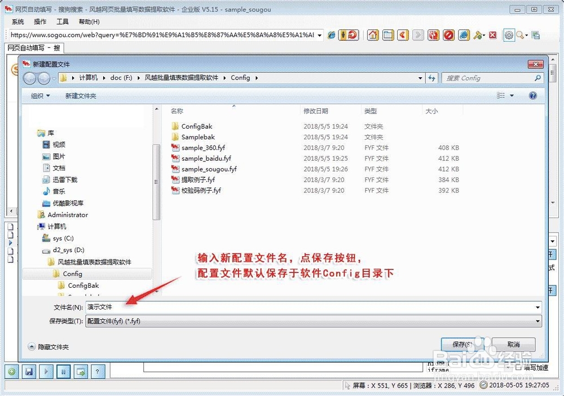
Task: Click the dialog help icon near view options
Action: (x=533, y=95)
